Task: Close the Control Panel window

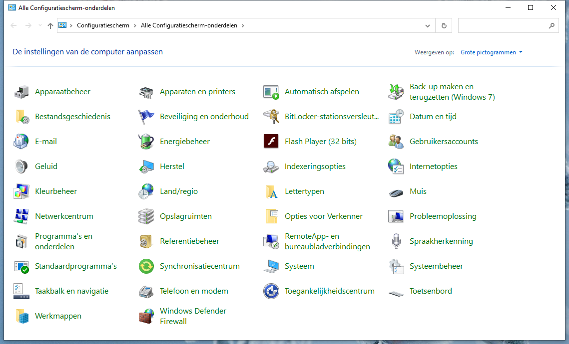Action: (554, 7)
